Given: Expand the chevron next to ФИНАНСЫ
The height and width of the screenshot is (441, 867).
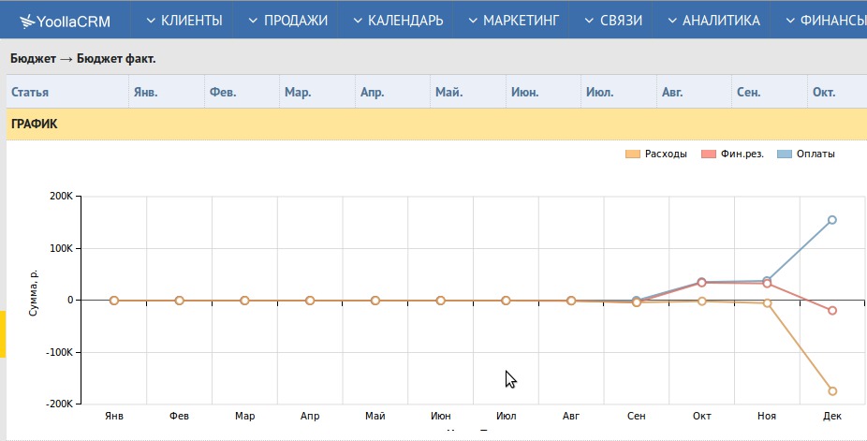Looking at the screenshot, I should 791,21.
